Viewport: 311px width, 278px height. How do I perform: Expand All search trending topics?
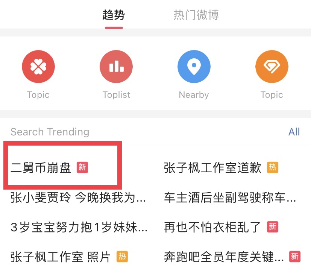(294, 132)
